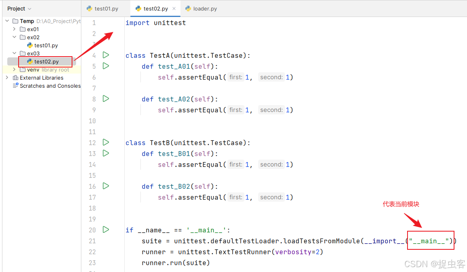Click Python file icon of test01.py in tree
The height and width of the screenshot is (272, 467).
pos(30,45)
